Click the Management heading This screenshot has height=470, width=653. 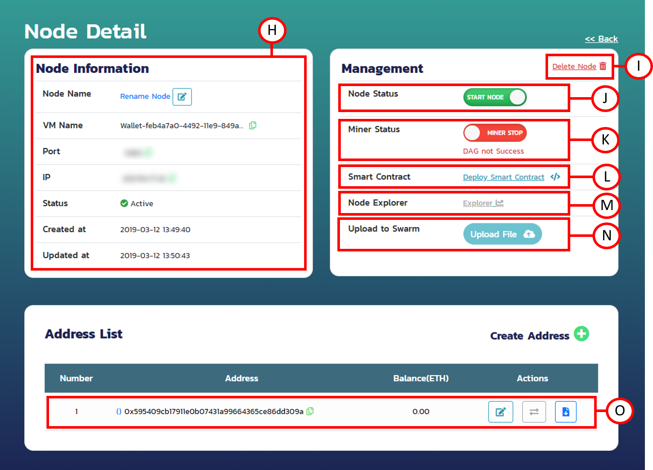[x=383, y=69]
